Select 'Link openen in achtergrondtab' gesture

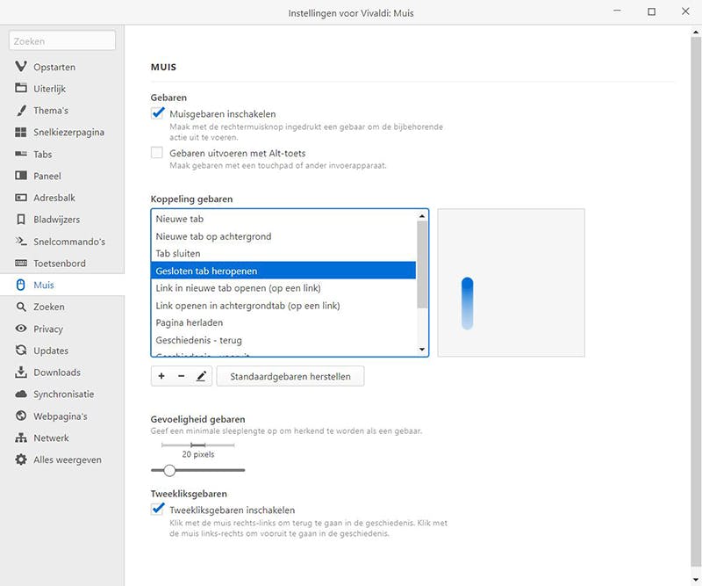pos(283,306)
